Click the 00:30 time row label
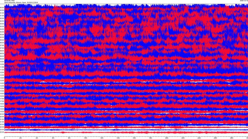The image size is (248, 139). pyautogui.click(x=2, y=10)
